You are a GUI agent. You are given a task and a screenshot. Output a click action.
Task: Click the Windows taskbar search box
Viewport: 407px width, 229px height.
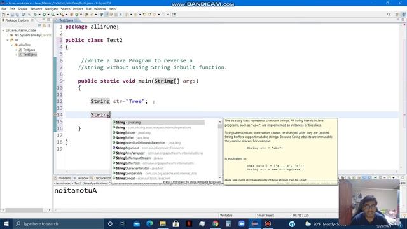pos(58,223)
